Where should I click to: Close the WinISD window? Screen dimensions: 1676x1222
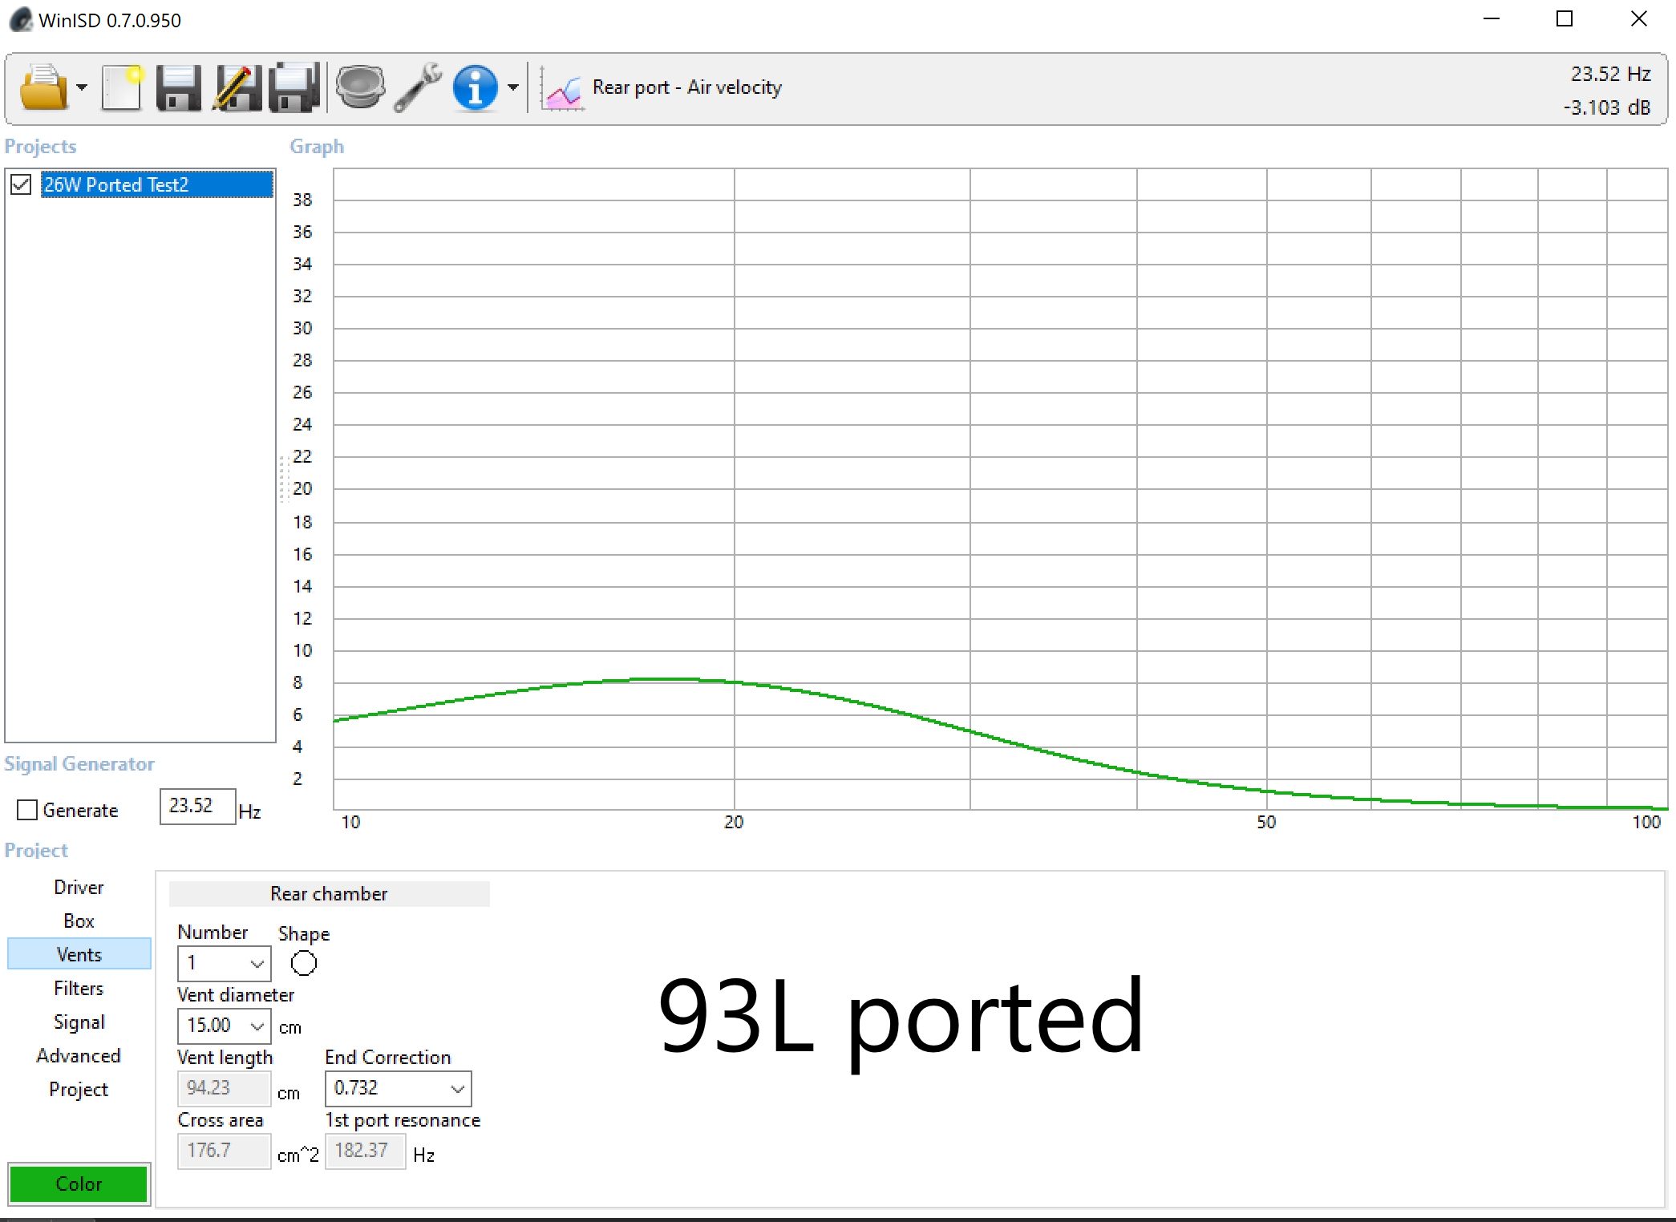1638,19
